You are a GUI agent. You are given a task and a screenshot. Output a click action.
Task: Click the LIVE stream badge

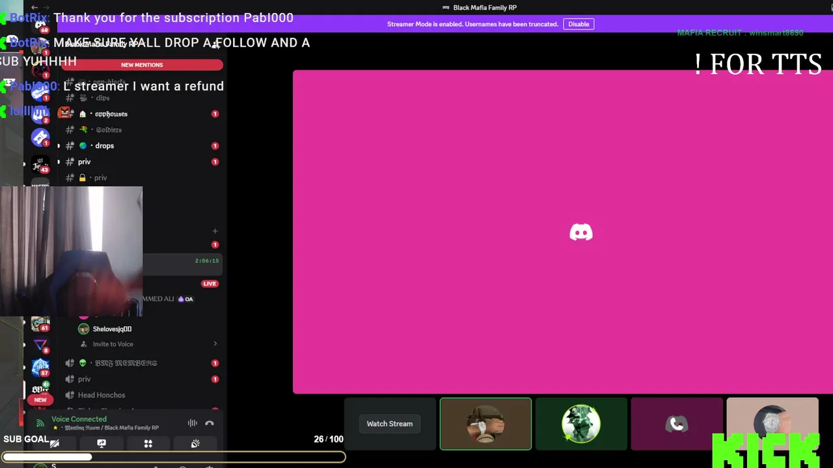click(210, 283)
